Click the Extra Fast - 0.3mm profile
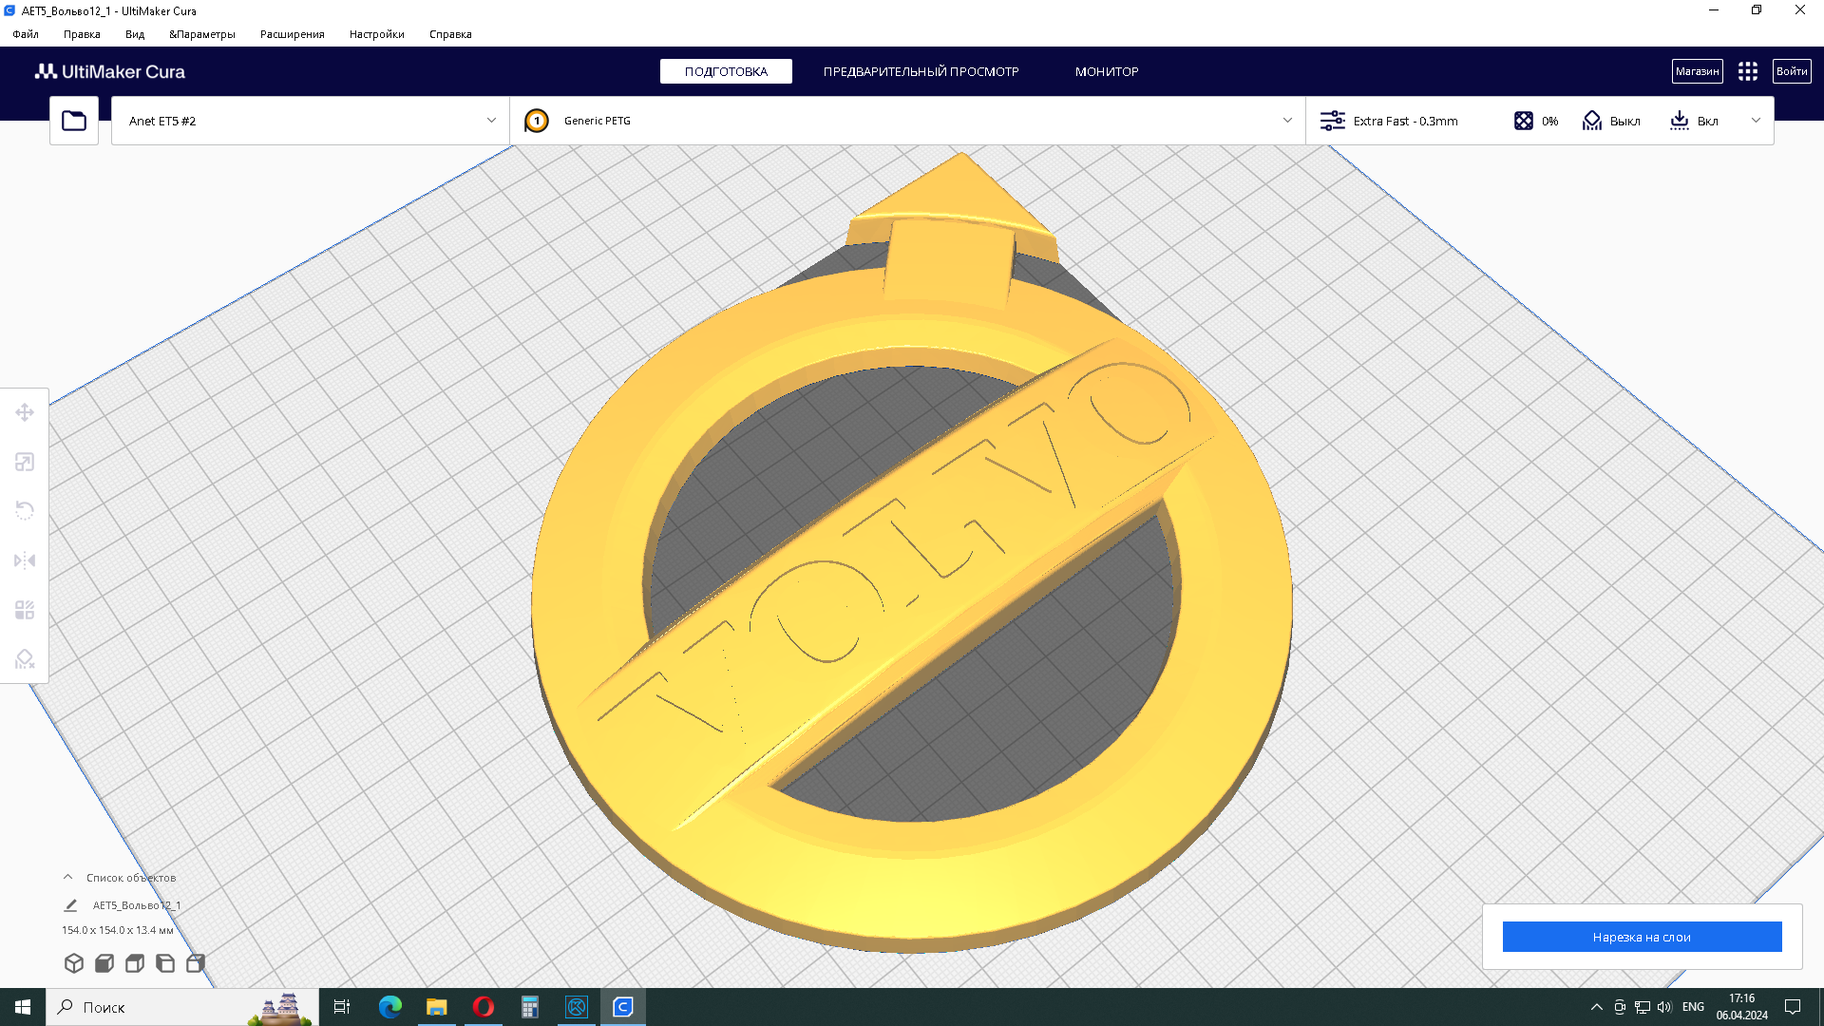The height and width of the screenshot is (1026, 1824). click(1405, 121)
